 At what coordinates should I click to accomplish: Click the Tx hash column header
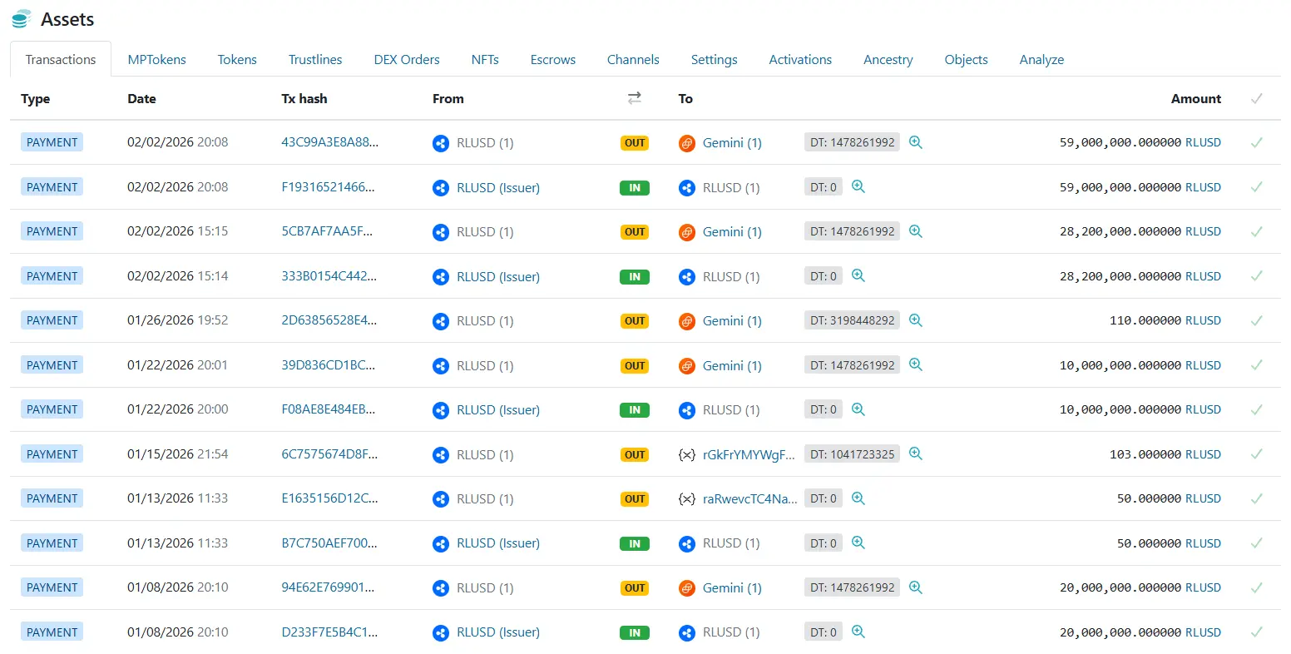coord(304,98)
